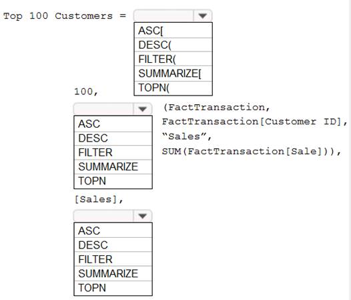This screenshot has width=351, height=300.
Task: Choose ASC[ in the first list
Action: 173,31
